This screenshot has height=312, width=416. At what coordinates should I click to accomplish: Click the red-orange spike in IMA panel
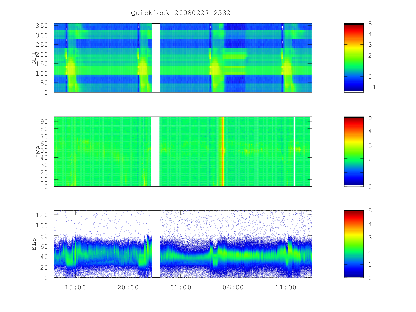pos(223,151)
